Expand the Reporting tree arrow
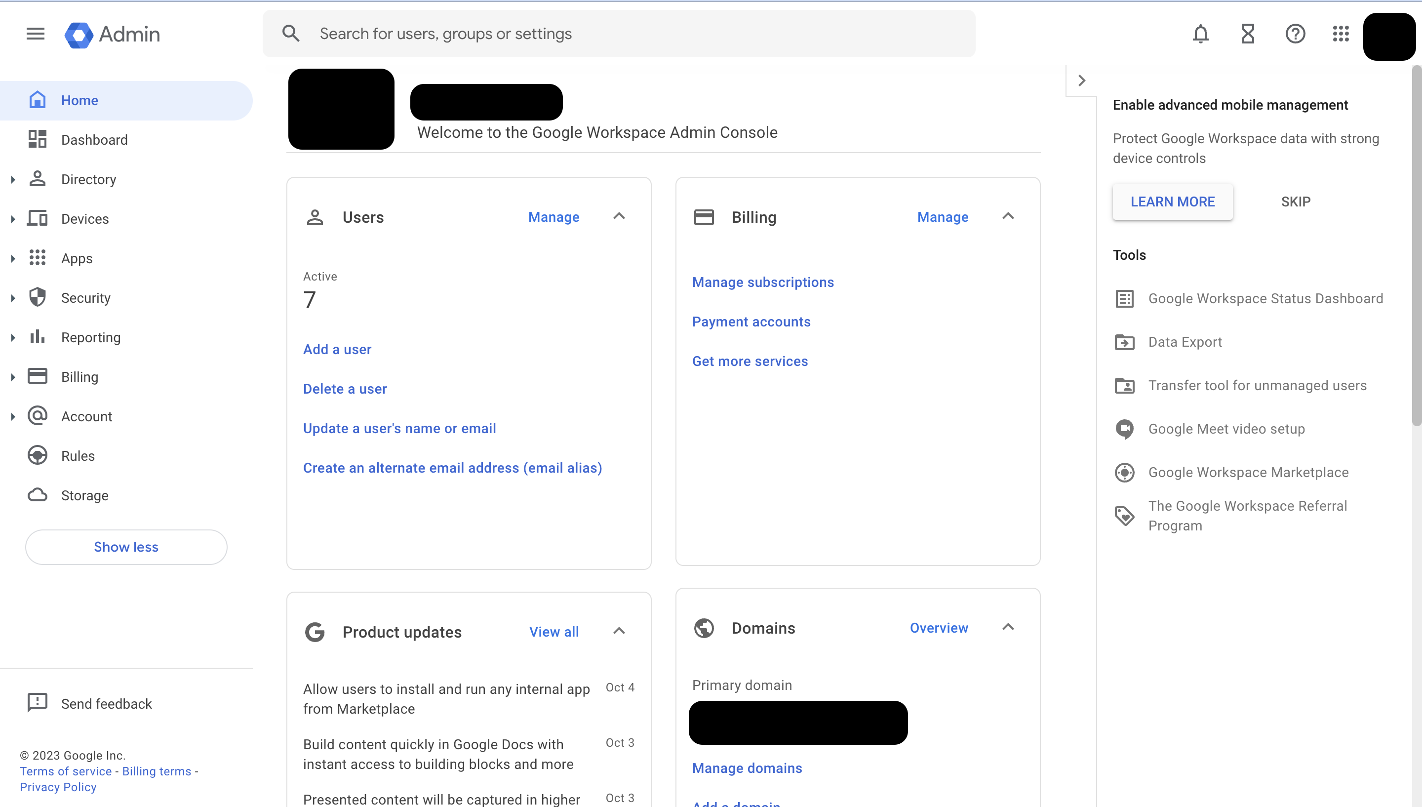 (13, 337)
